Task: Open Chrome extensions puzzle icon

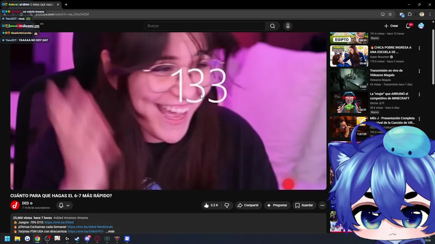Action: pyautogui.click(x=410, y=14)
